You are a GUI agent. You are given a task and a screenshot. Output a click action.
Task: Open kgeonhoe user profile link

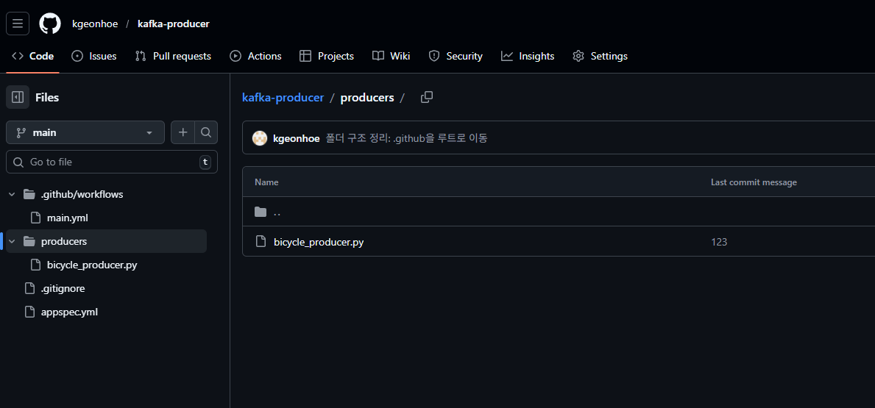tap(95, 24)
